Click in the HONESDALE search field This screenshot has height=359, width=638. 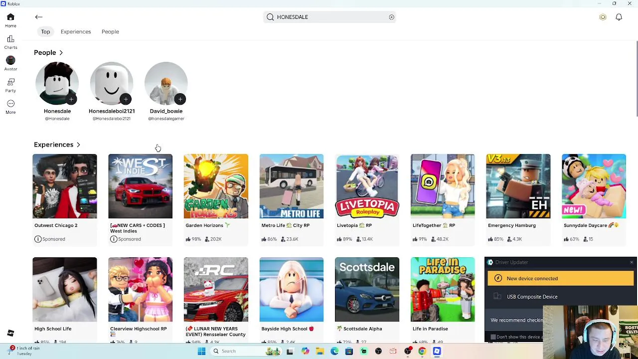[x=329, y=17]
